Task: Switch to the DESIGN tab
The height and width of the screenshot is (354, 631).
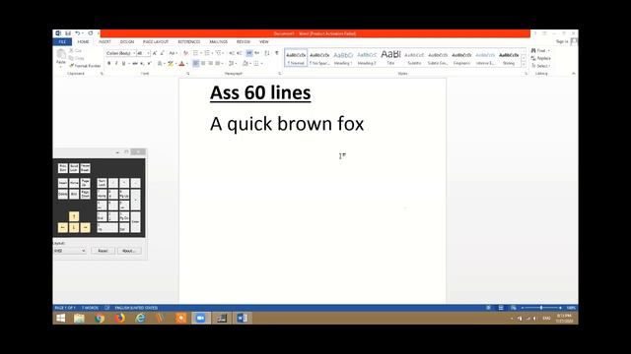Action: point(127,41)
